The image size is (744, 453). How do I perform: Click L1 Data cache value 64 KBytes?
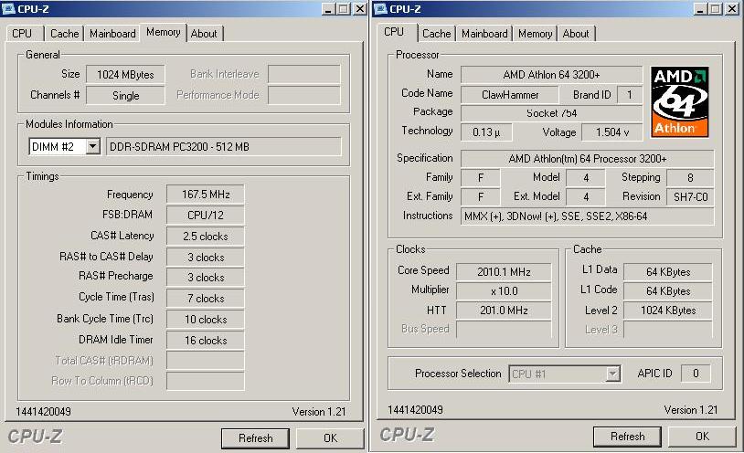tap(667, 272)
